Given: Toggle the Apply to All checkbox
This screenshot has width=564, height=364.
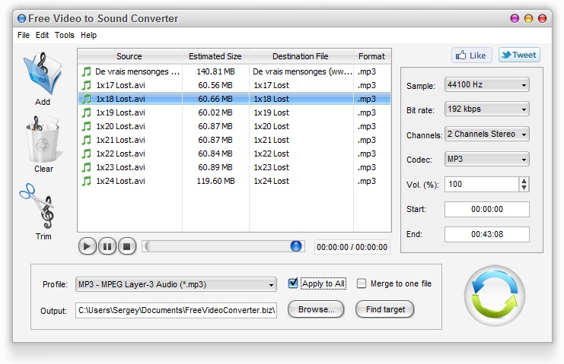Looking at the screenshot, I should coord(293,283).
